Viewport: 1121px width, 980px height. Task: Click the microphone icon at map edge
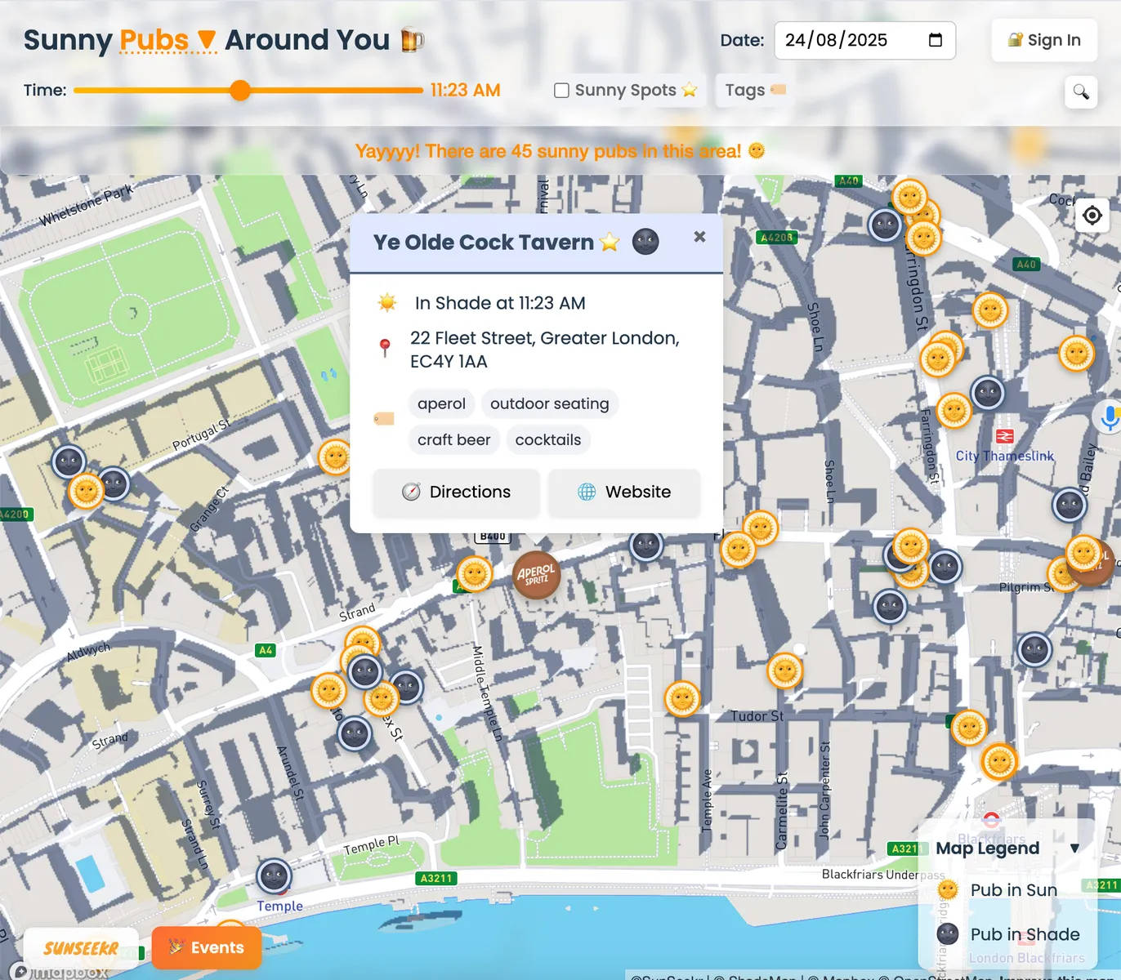[1109, 417]
